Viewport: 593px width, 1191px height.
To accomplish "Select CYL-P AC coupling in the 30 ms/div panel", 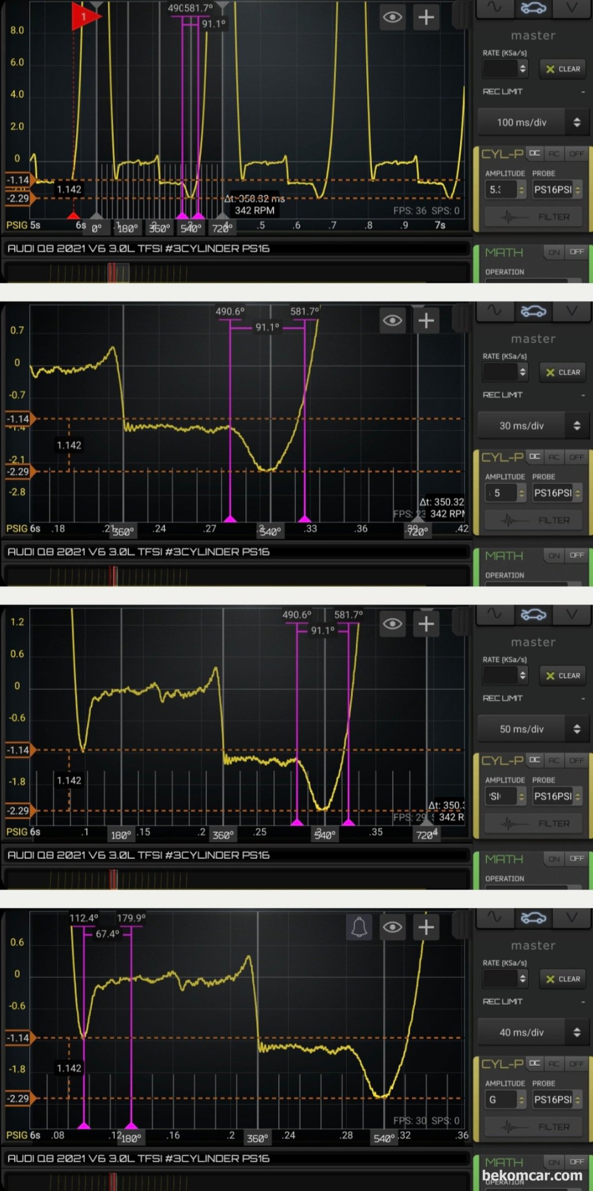I will pyautogui.click(x=554, y=457).
